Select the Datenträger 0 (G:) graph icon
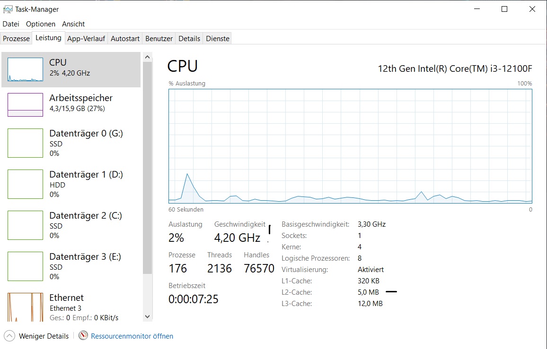The height and width of the screenshot is (349, 547). (25, 143)
